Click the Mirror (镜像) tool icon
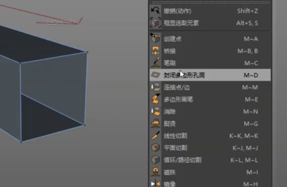 pyautogui.click(x=155, y=183)
